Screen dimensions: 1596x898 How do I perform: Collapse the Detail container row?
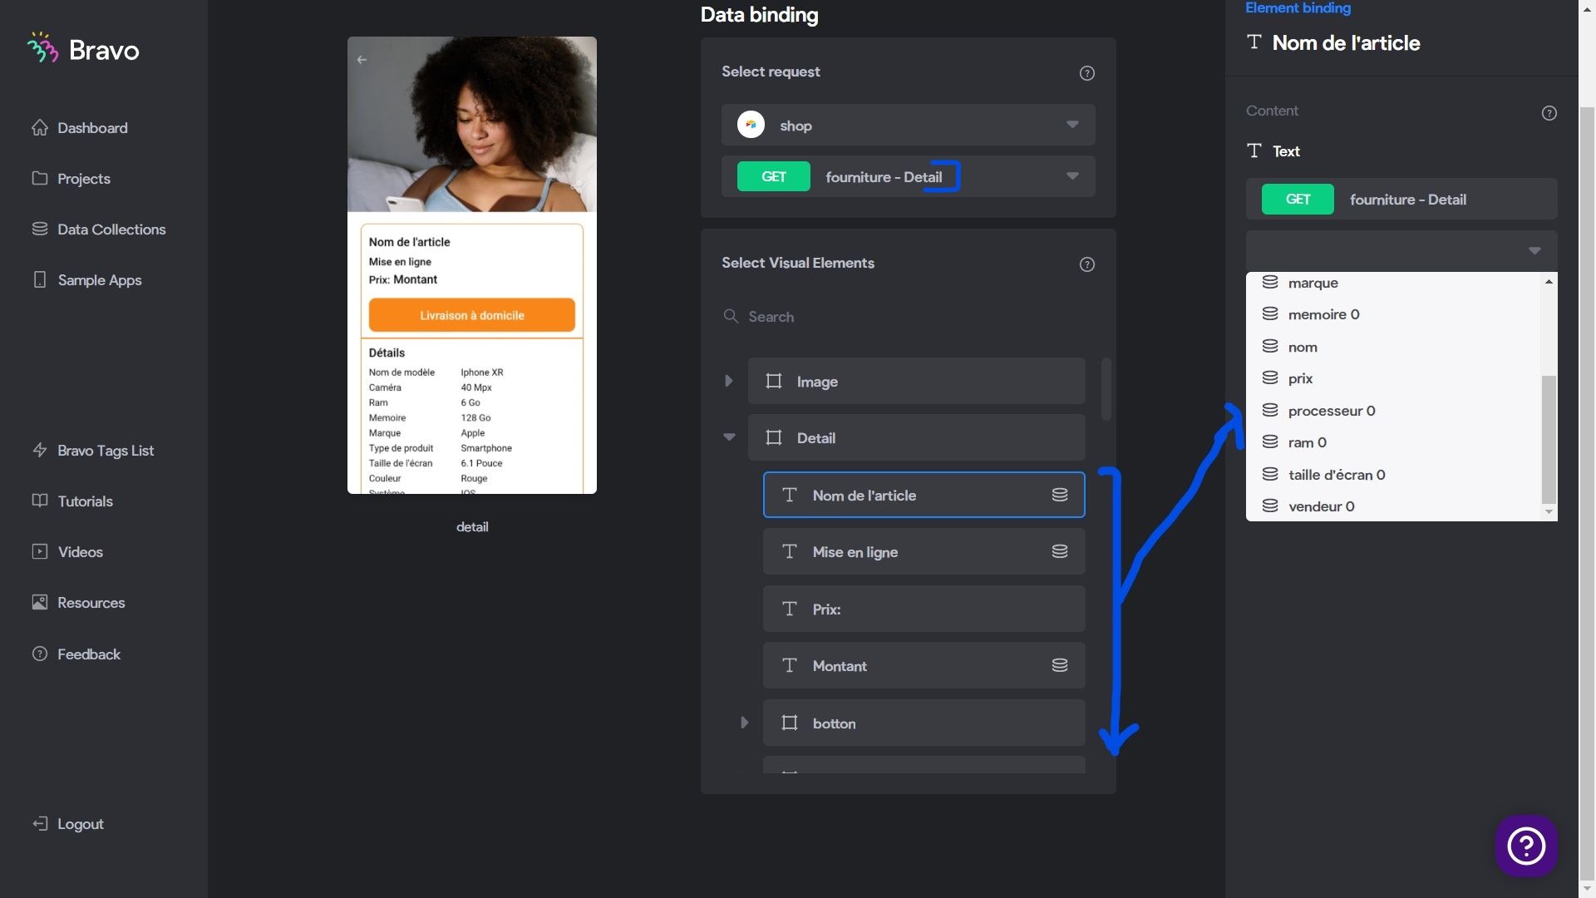pyautogui.click(x=729, y=437)
